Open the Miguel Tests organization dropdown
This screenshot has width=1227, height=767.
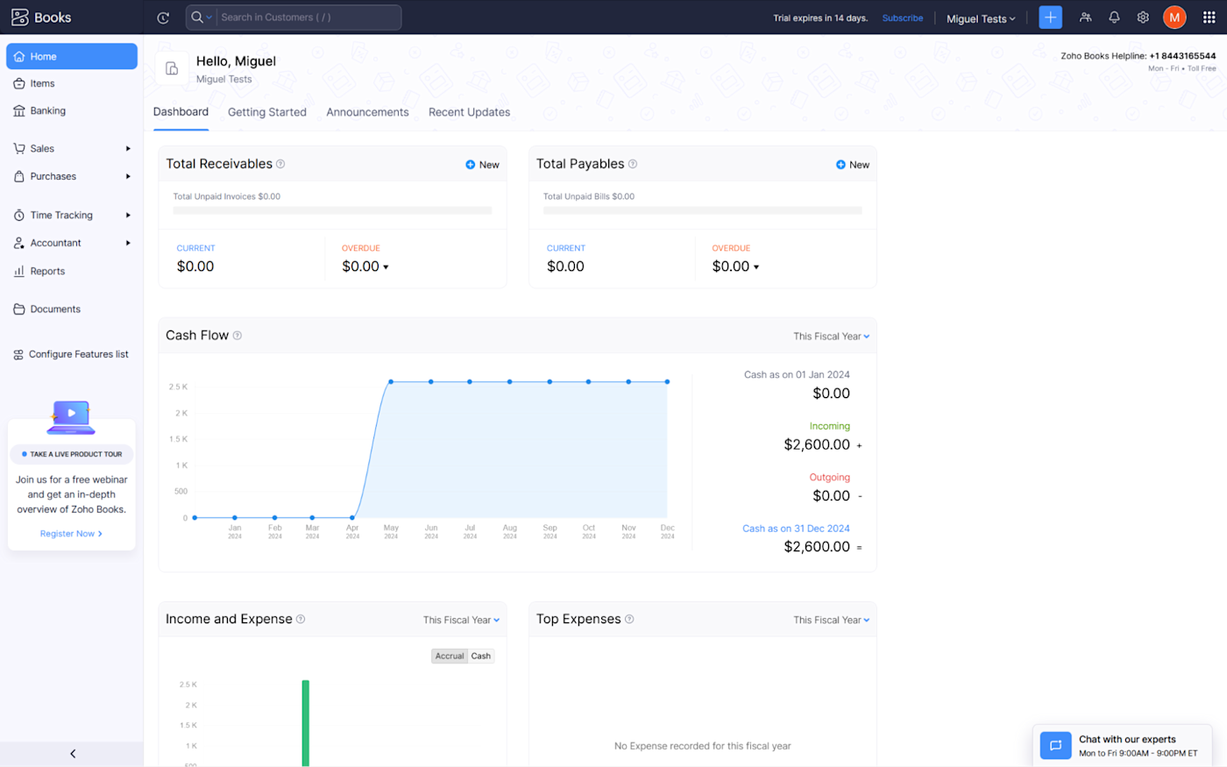point(981,18)
